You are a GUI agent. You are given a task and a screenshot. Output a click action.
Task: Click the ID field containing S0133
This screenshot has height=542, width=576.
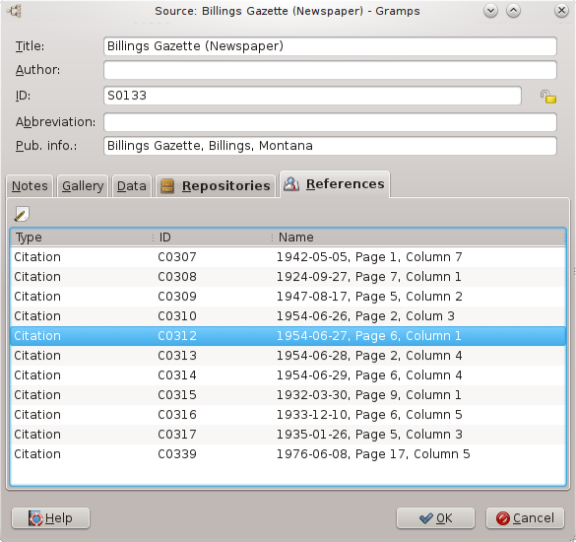tap(312, 96)
